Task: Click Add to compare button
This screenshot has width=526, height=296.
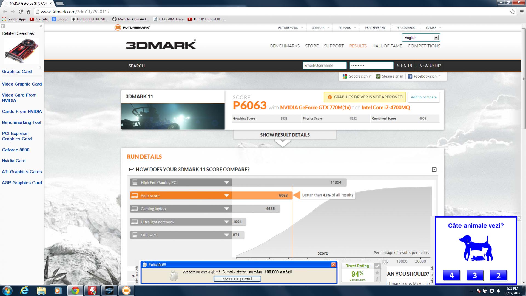Action: [x=423, y=97]
